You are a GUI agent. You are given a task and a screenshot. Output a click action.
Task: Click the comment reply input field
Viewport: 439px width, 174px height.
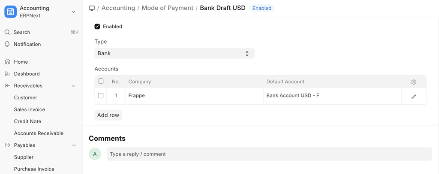point(269,154)
